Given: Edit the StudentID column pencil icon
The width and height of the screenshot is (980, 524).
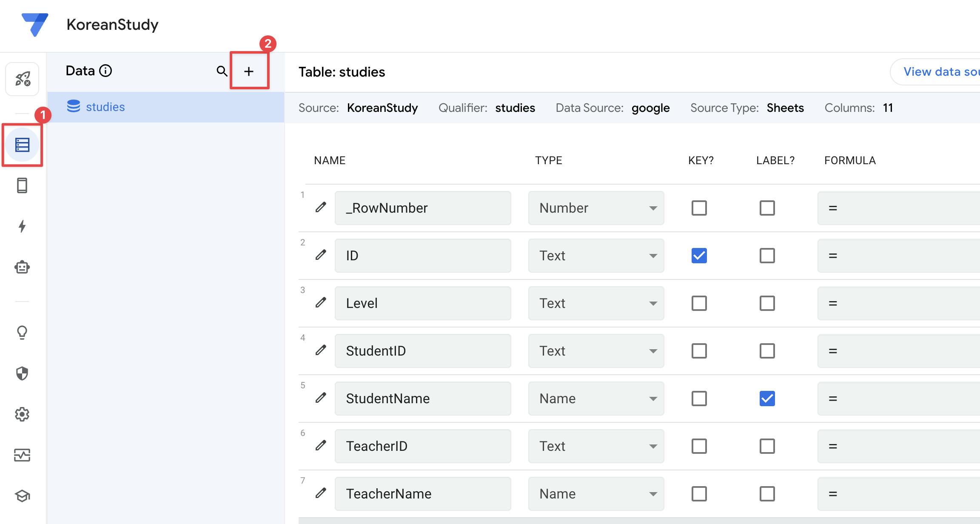Looking at the screenshot, I should (x=321, y=350).
